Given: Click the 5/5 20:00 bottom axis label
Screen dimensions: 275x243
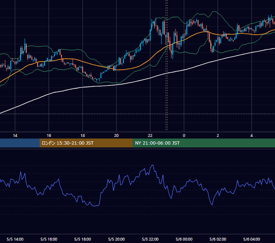Looking at the screenshot, I should (116, 239).
